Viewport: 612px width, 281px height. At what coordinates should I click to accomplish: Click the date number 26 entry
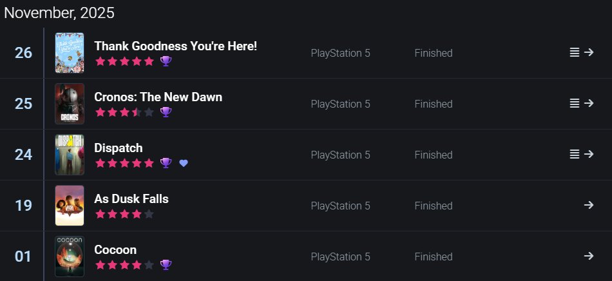[23, 53]
